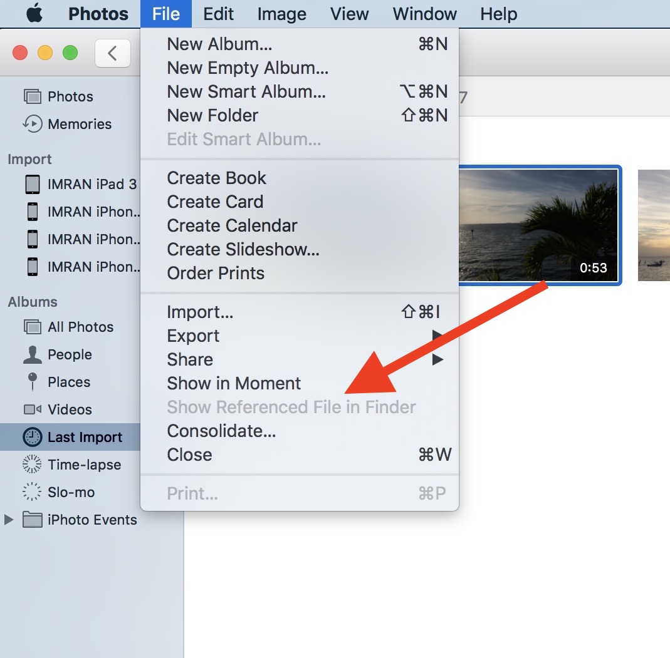Open the Export submenu arrow
Screen dimensions: 670x658
[437, 336]
